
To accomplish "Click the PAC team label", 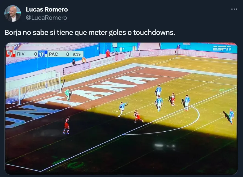I will [53, 54].
